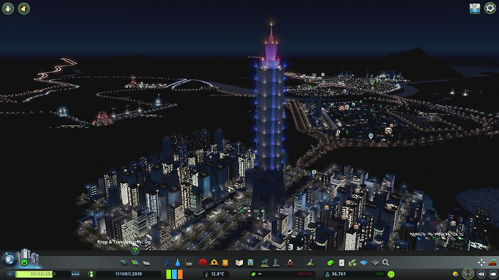The width and height of the screenshot is (499, 280).
Task: Click the green residential demand bar
Action: point(168,274)
